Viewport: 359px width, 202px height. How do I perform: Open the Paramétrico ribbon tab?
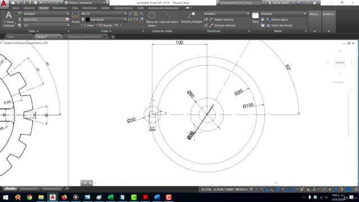coord(60,8)
